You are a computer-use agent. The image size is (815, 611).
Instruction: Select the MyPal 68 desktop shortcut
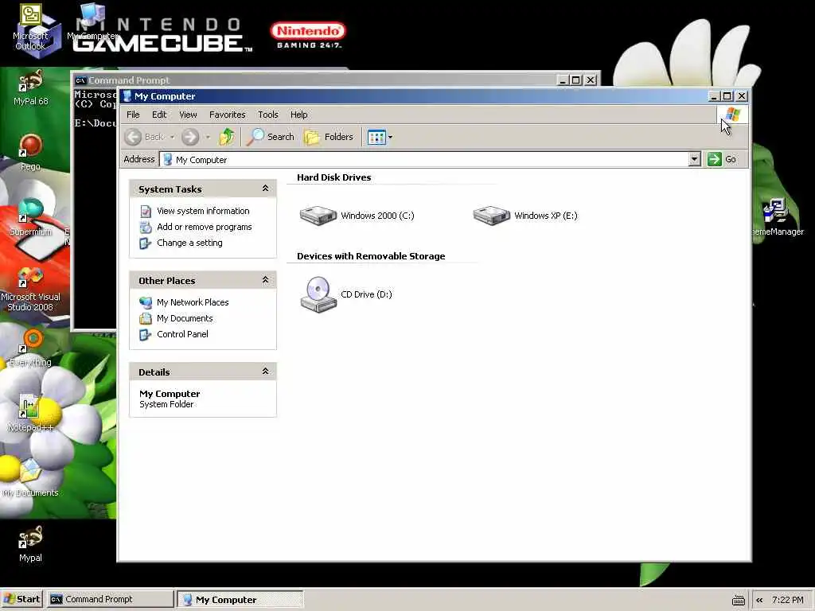(30, 88)
